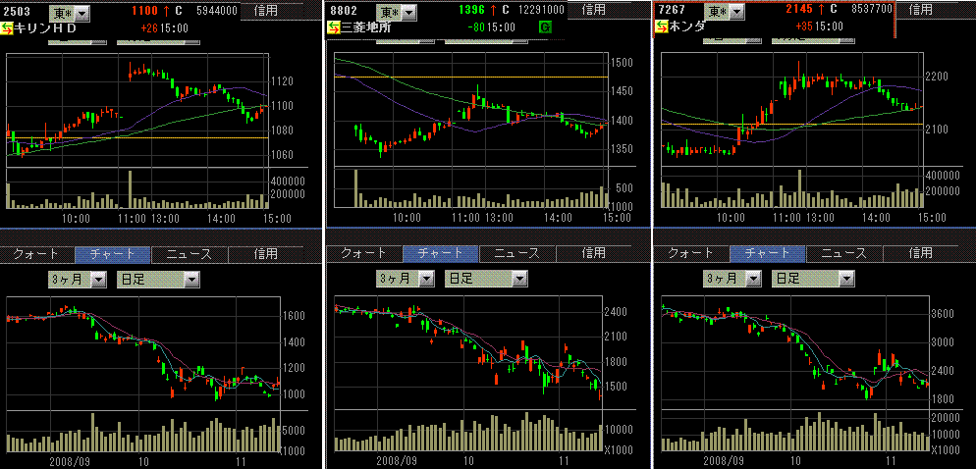Select チャート tab in ホンダ panel
The height and width of the screenshot is (469, 976).
click(x=768, y=252)
